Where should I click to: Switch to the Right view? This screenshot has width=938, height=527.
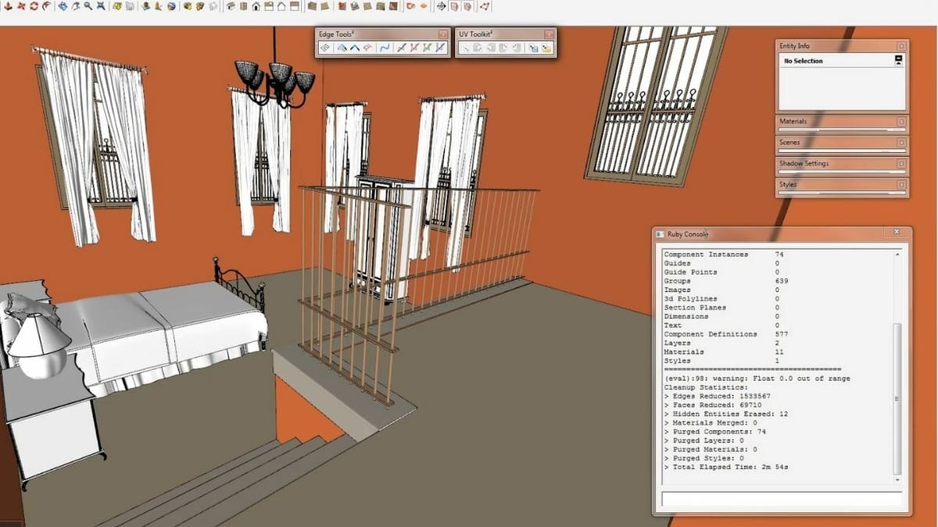pyautogui.click(x=269, y=6)
